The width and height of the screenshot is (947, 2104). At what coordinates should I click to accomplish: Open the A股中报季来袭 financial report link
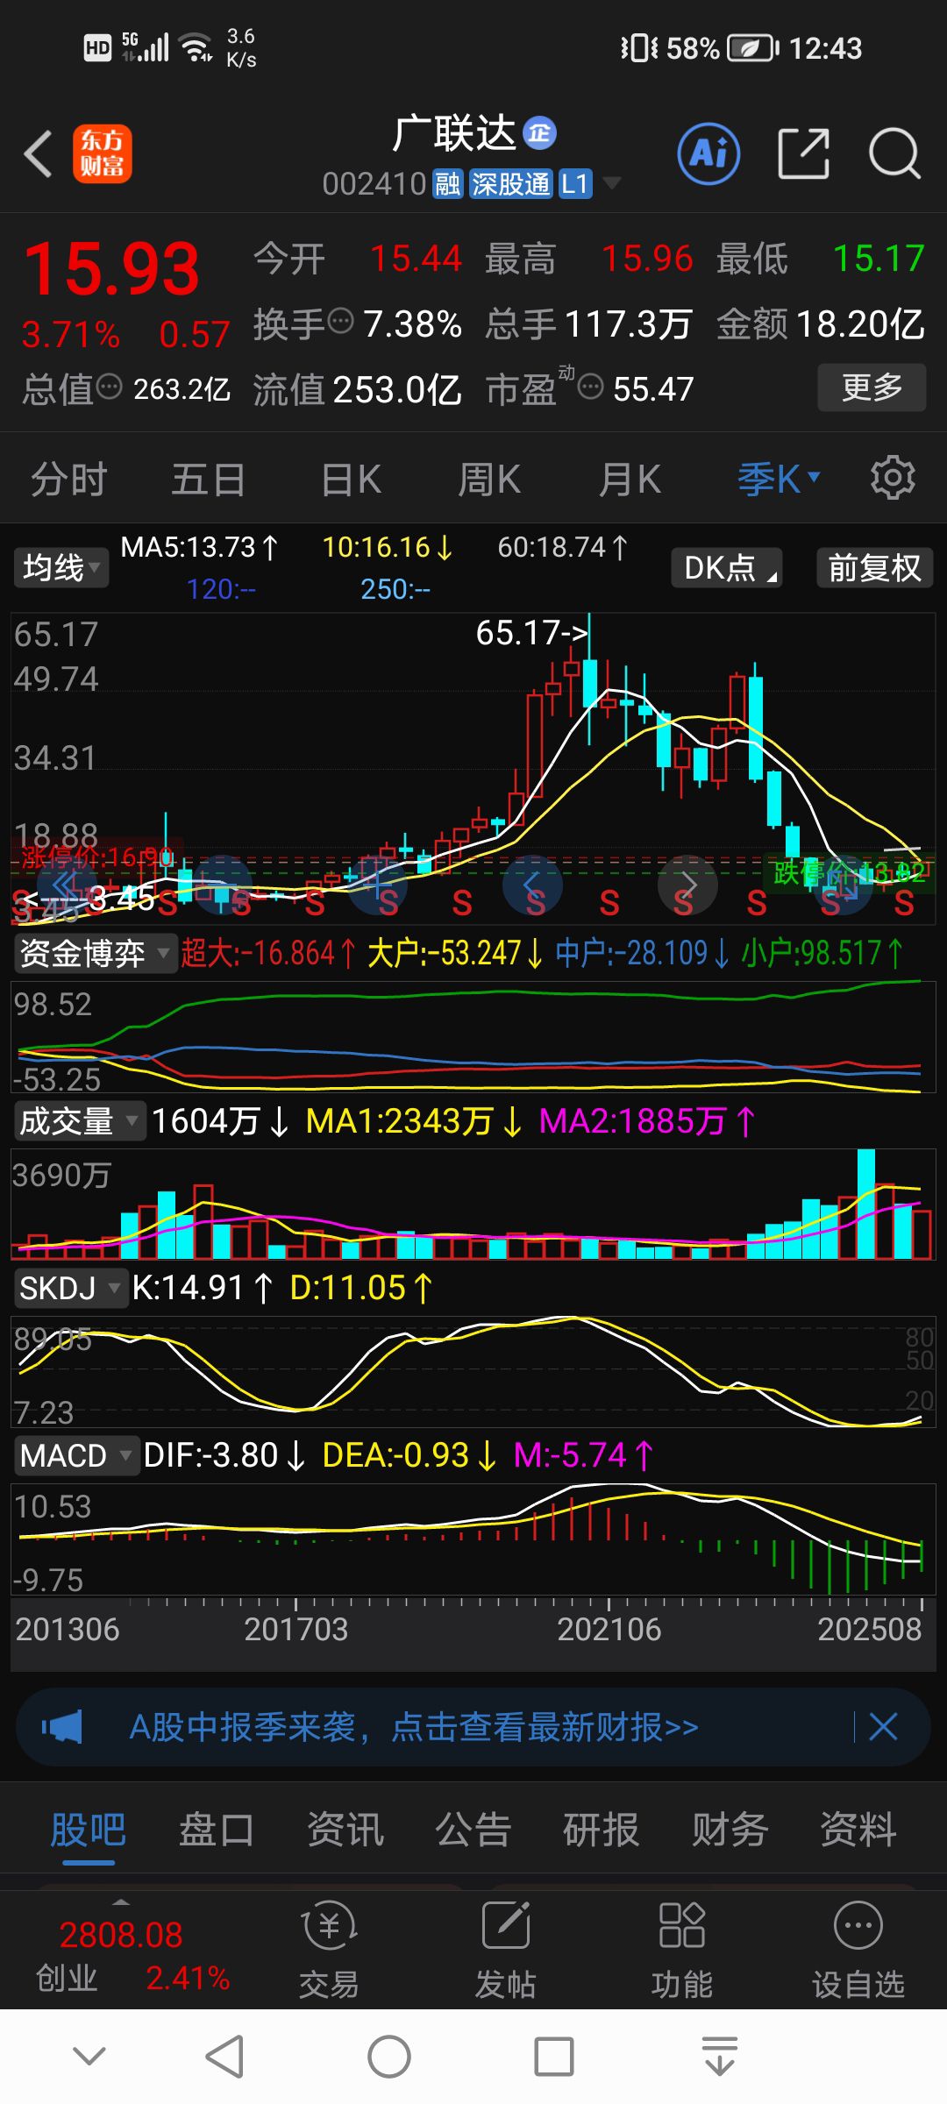point(413,1727)
